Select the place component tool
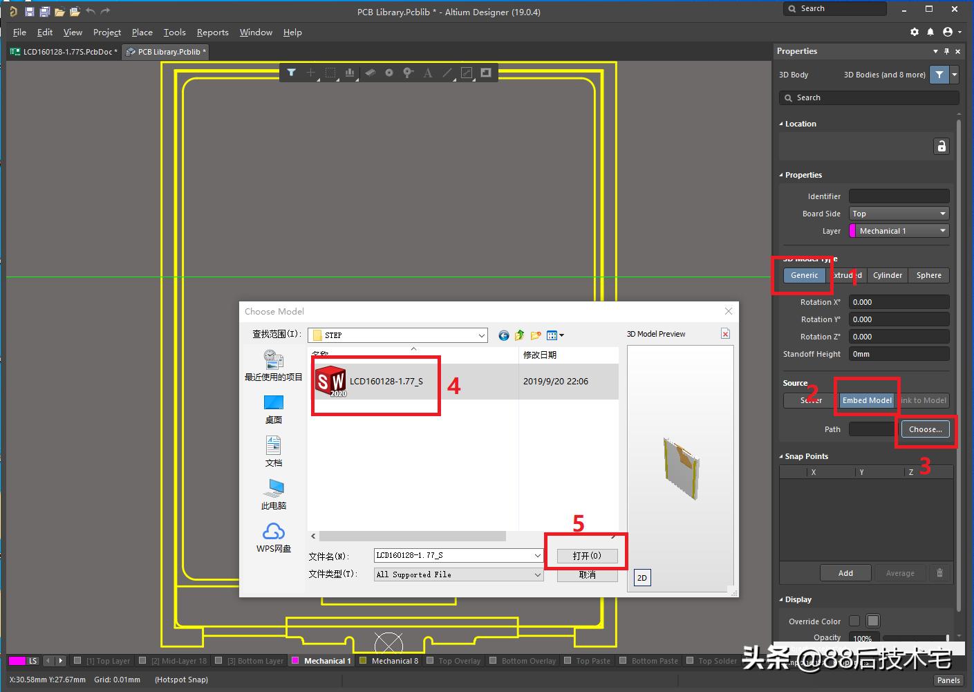Image resolution: width=974 pixels, height=692 pixels. (369, 73)
